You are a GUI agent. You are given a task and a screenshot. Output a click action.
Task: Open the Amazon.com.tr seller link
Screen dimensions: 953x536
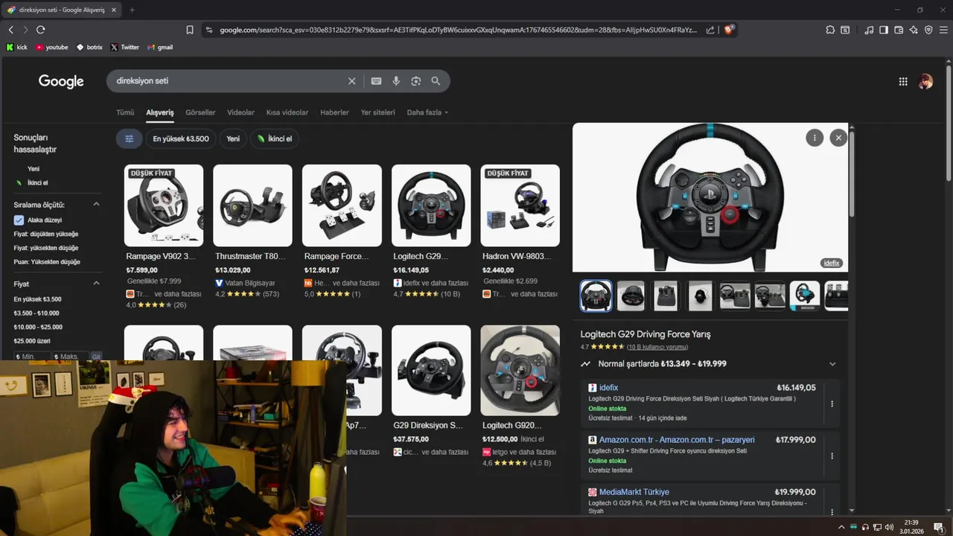point(677,440)
